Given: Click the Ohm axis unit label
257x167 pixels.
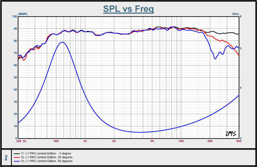Looking at the screenshot, I should [x=236, y=14].
